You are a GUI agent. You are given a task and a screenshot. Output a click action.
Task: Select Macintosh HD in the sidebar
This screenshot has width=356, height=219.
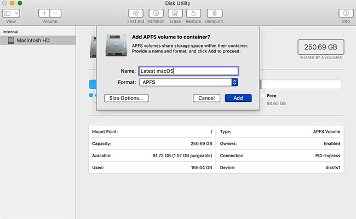[38, 41]
